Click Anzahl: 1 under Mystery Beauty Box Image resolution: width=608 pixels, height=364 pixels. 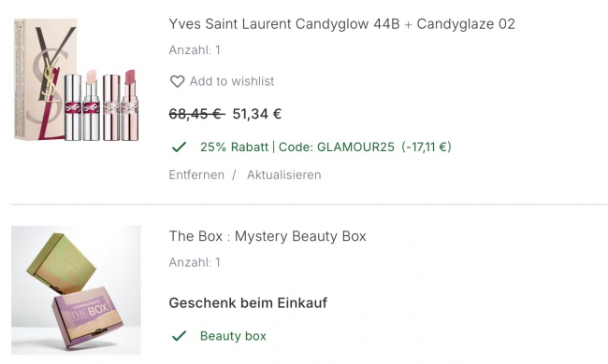[x=195, y=262]
